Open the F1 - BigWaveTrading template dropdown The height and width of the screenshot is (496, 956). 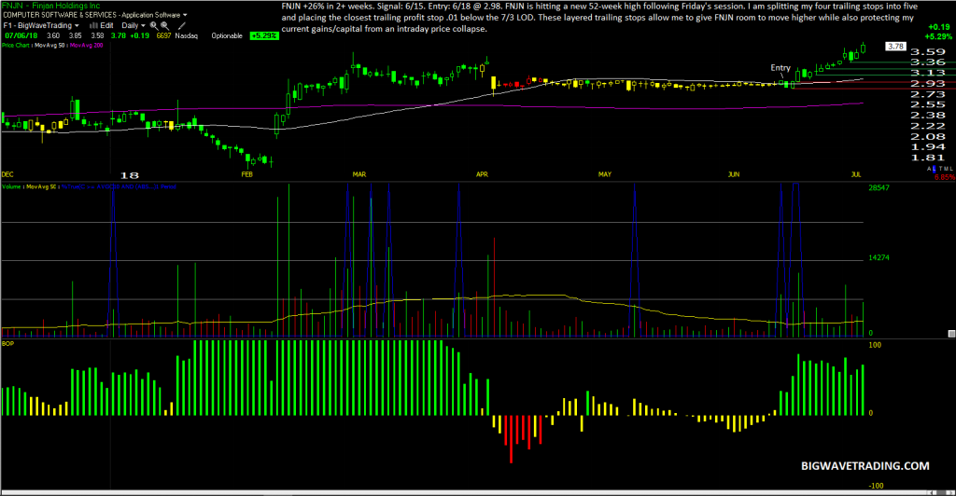pyautogui.click(x=41, y=25)
